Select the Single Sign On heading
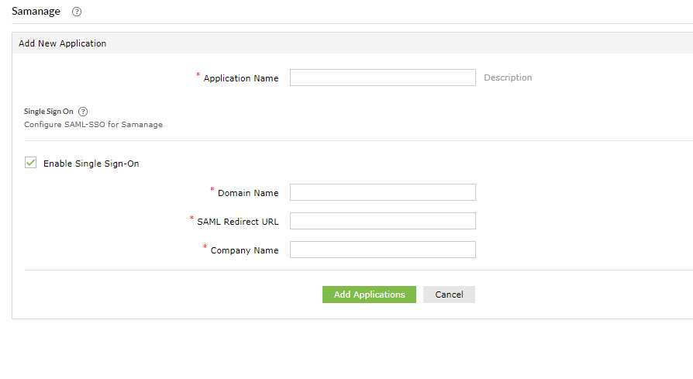 pos(49,112)
